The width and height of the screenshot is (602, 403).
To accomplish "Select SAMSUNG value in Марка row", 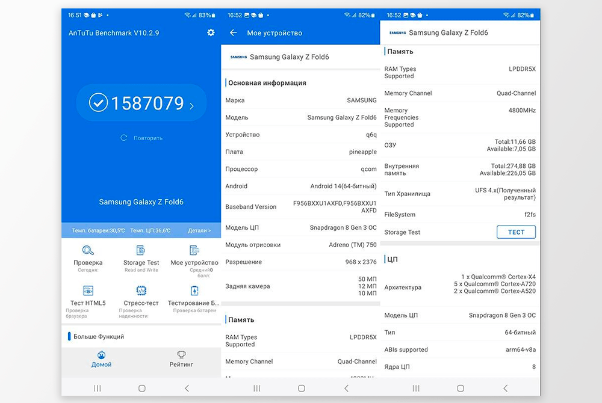I will [362, 100].
